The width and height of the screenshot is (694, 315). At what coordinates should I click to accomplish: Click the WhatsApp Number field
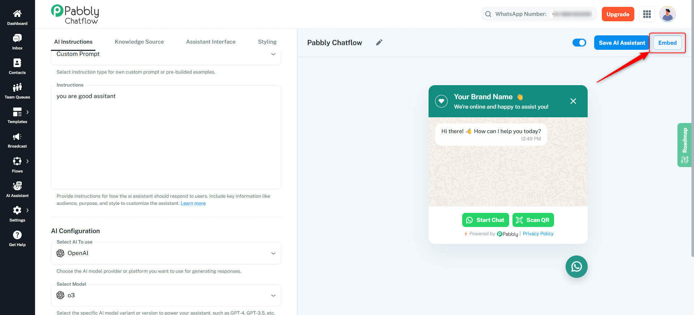[x=539, y=14]
